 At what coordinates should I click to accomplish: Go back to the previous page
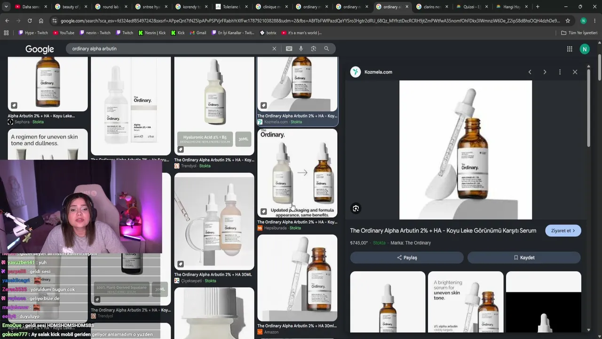[7, 21]
